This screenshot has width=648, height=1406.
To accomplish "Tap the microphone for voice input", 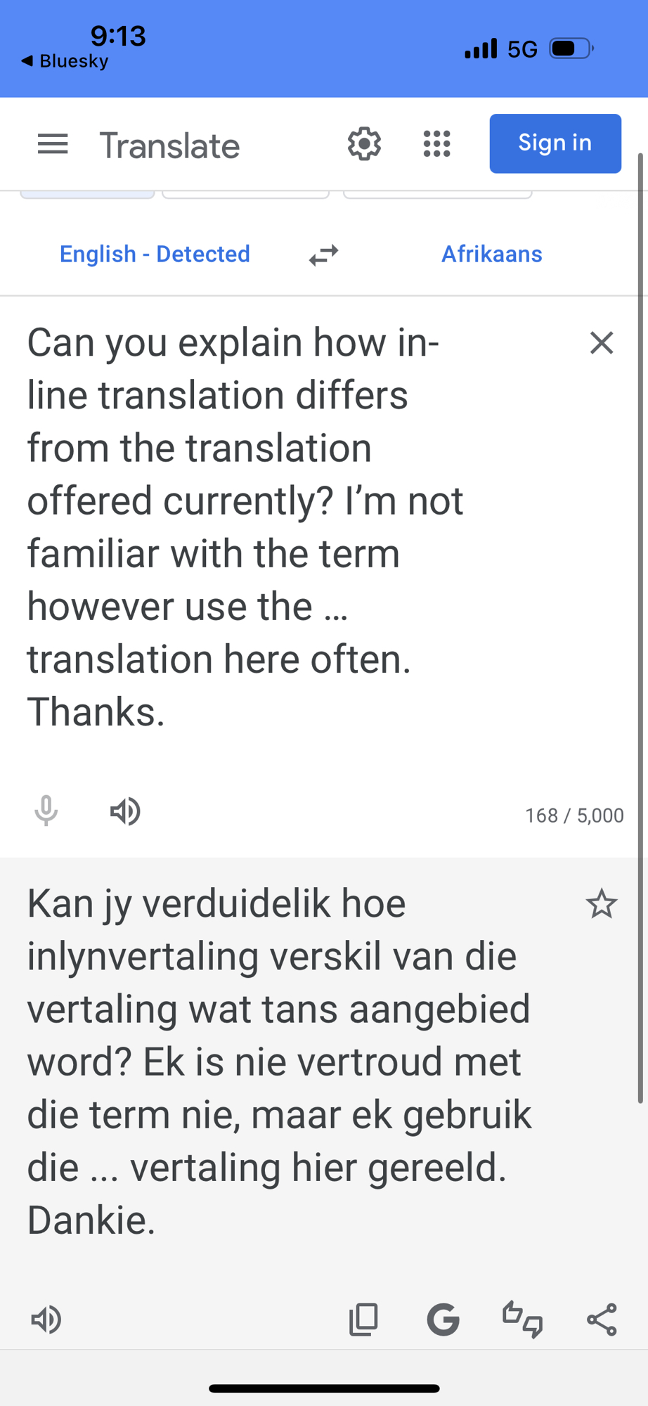I will coord(46,811).
